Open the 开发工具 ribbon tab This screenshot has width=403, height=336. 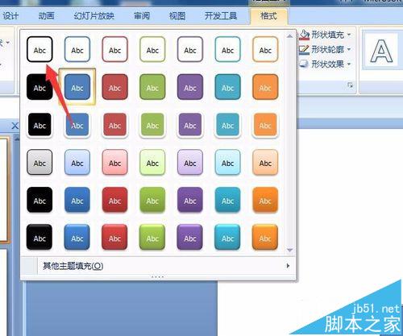221,16
